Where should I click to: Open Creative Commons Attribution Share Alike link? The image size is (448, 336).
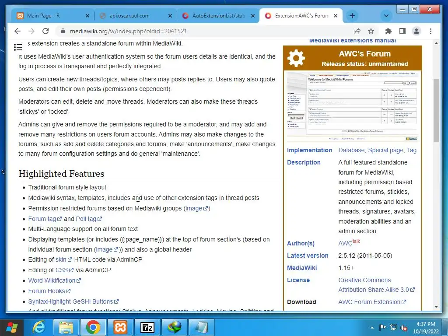(x=376, y=285)
